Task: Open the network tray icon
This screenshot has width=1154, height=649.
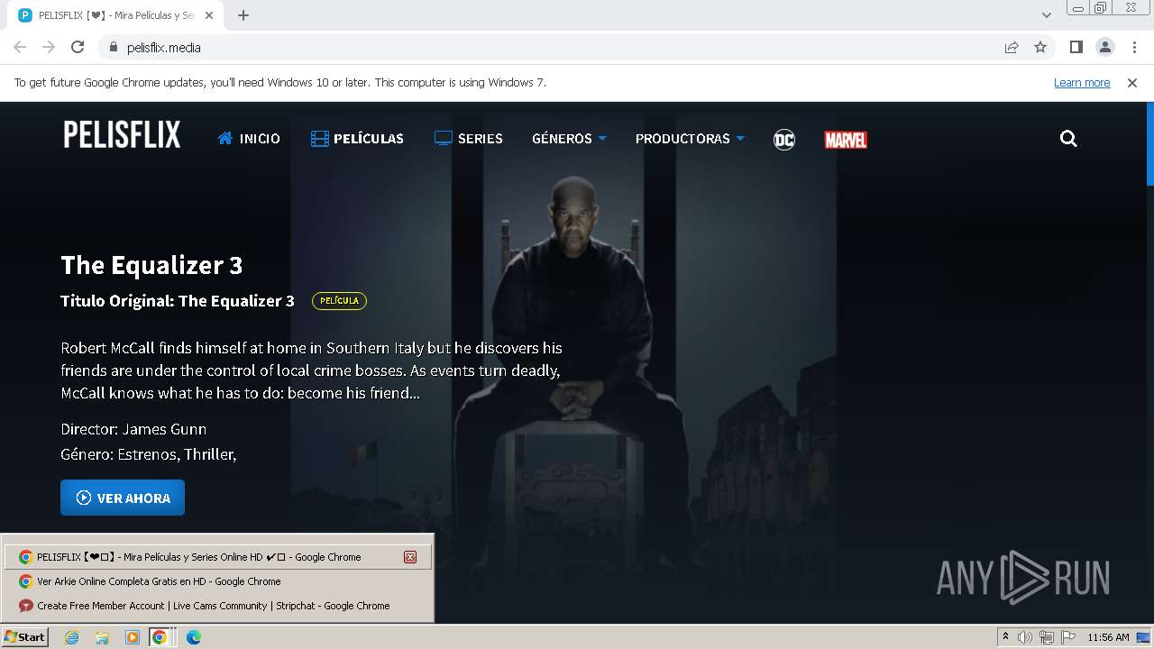Action: click(1047, 637)
